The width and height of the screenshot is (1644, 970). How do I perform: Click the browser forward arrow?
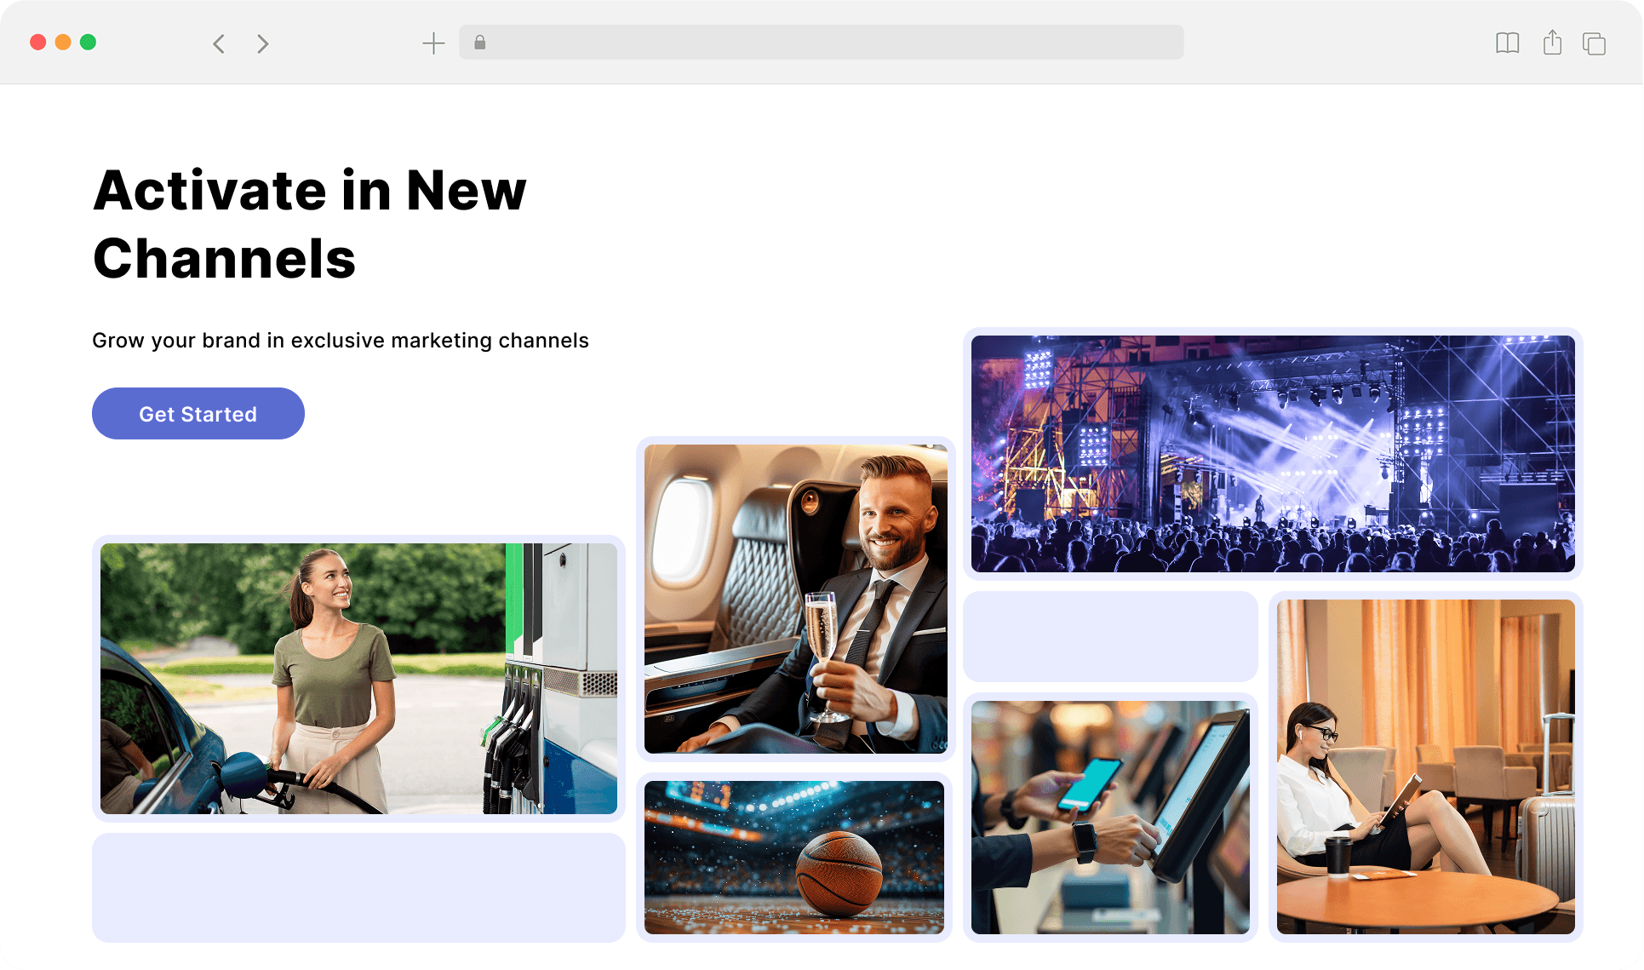[x=262, y=43]
